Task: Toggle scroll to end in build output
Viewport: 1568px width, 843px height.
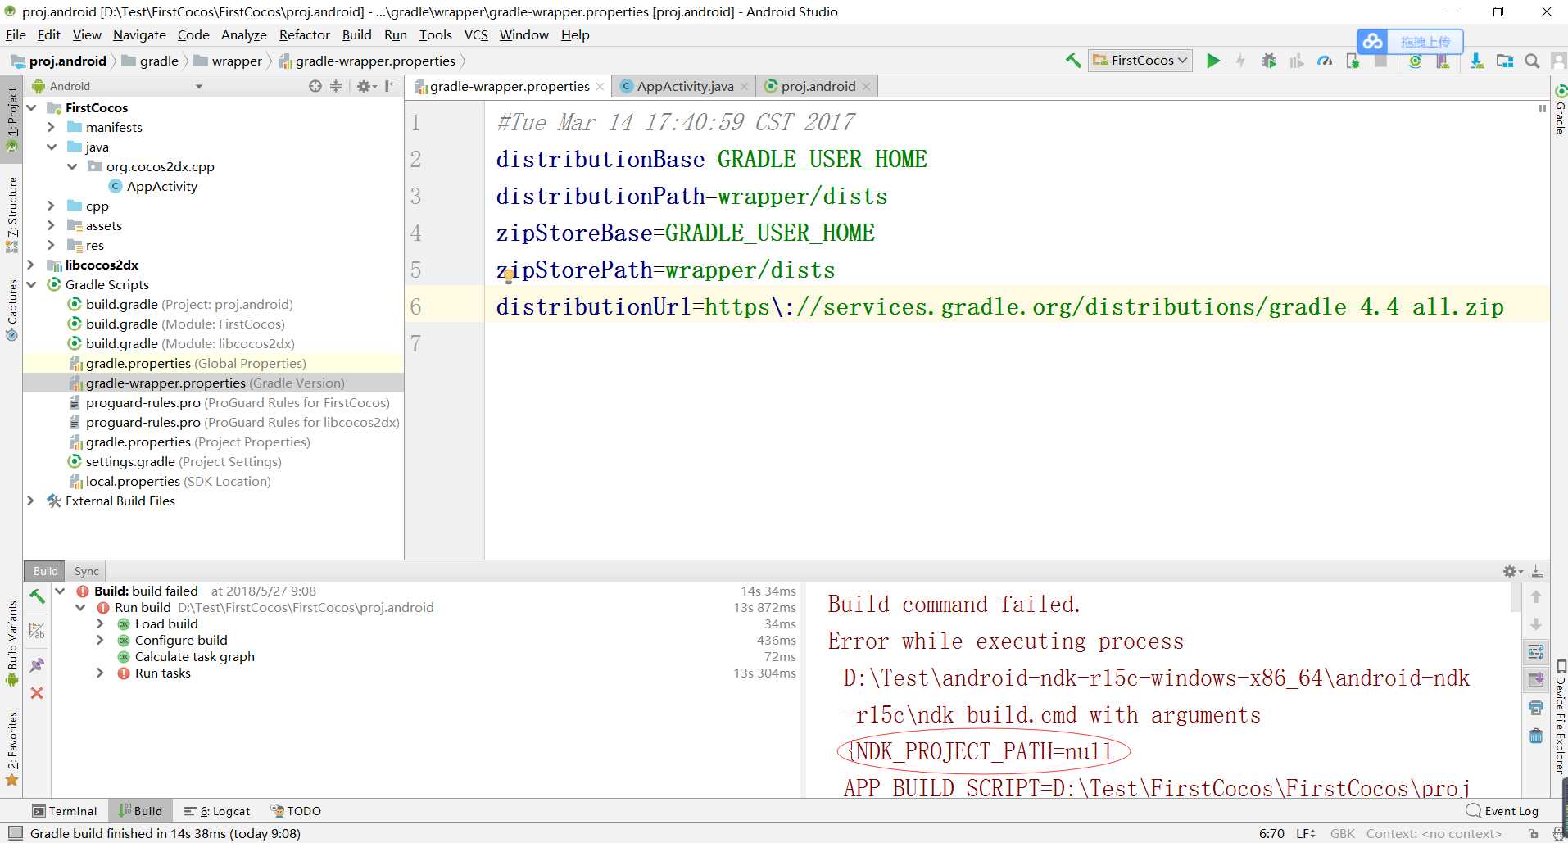Action: (1536, 680)
